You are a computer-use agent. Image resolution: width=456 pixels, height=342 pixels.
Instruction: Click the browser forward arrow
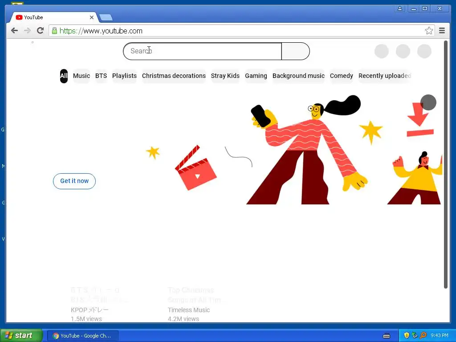coord(27,31)
